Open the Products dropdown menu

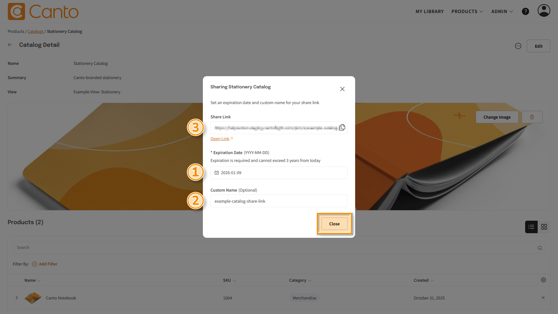(467, 11)
